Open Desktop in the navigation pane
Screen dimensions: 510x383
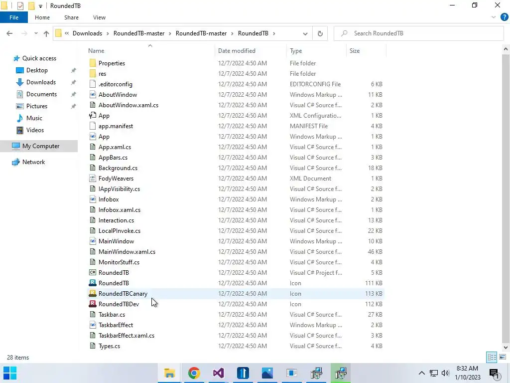[x=37, y=70]
